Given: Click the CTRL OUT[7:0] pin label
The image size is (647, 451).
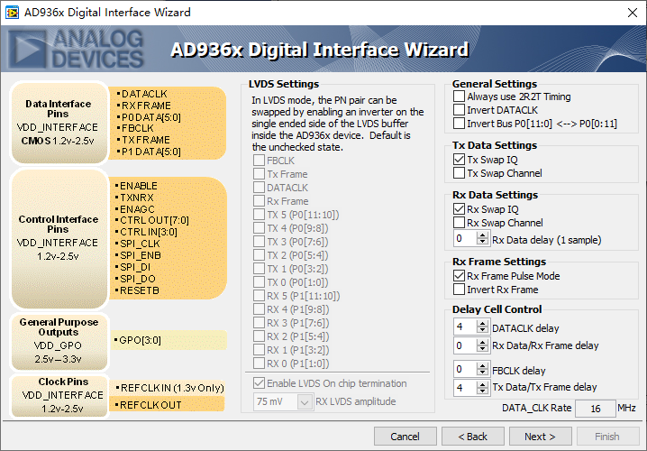Looking at the screenshot, I should 152,221.
